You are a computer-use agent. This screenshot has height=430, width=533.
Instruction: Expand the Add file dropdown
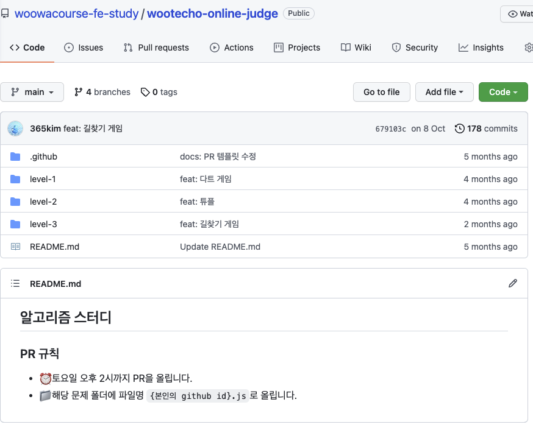click(445, 92)
